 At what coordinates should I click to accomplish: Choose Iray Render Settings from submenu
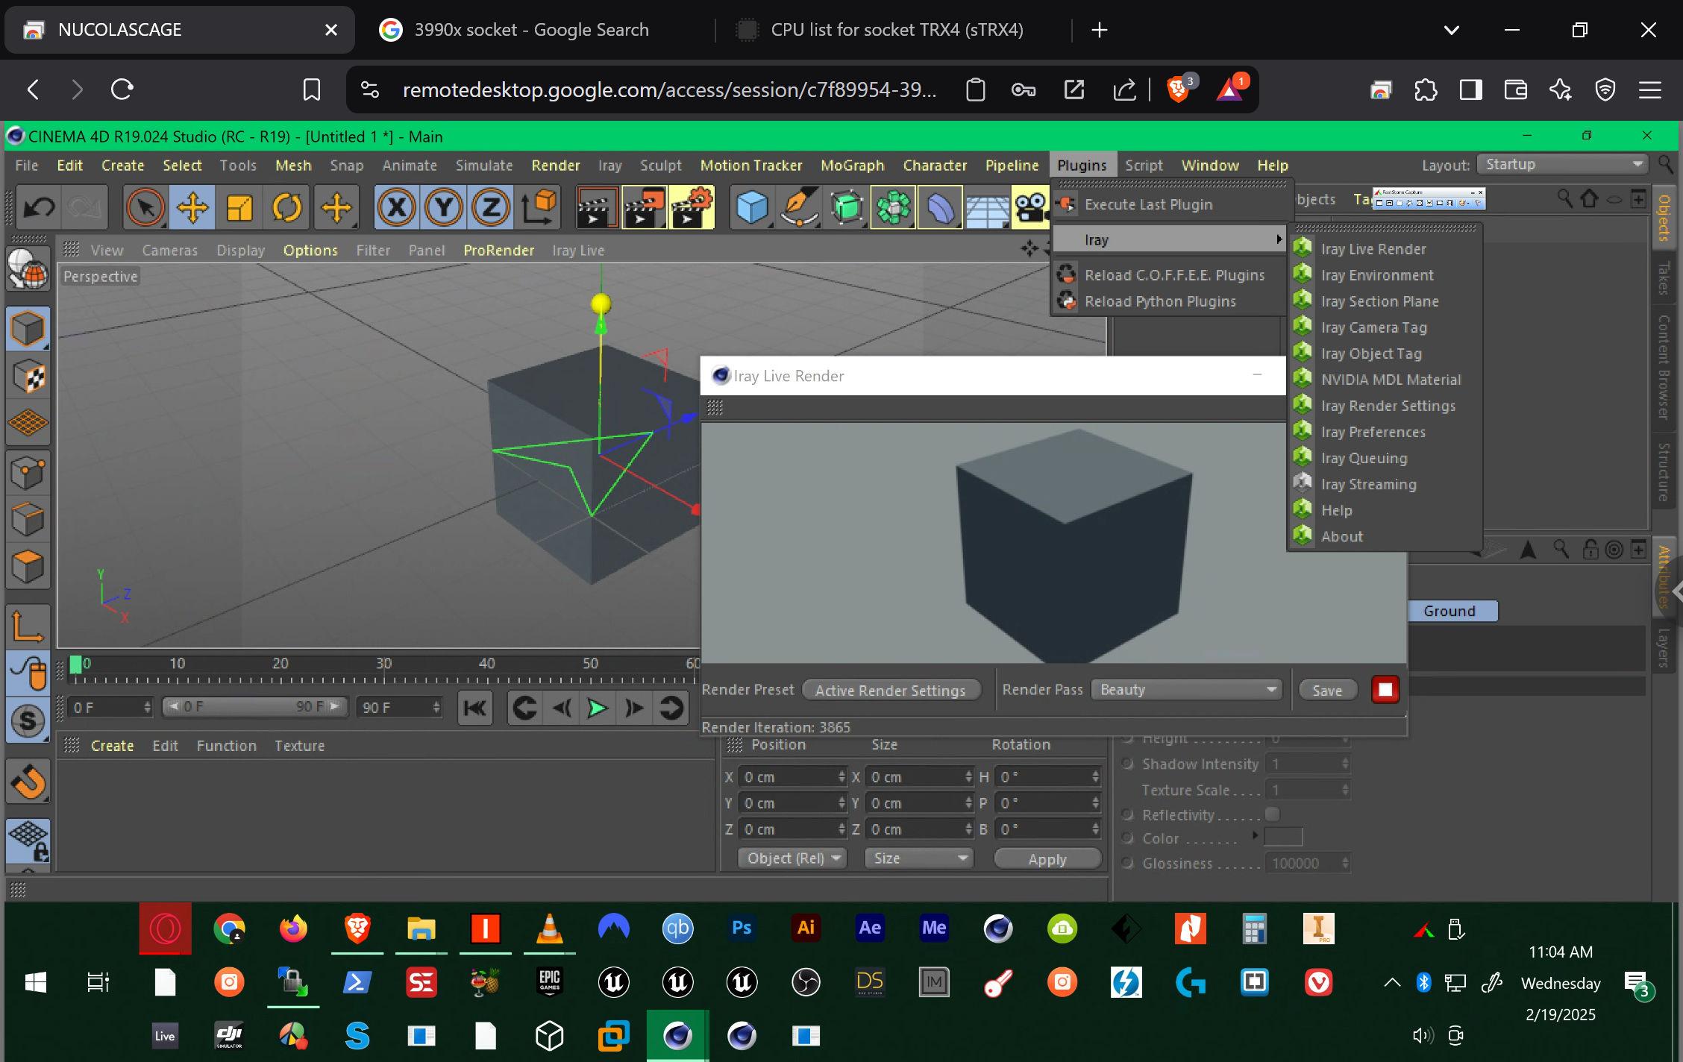(x=1388, y=406)
